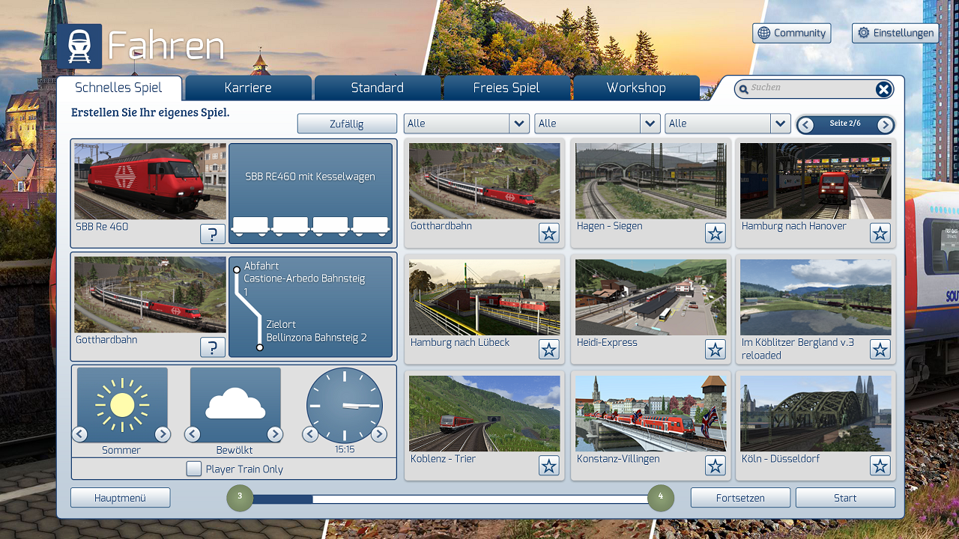Click the Fortsetzen button
959x539 pixels.
740,498
